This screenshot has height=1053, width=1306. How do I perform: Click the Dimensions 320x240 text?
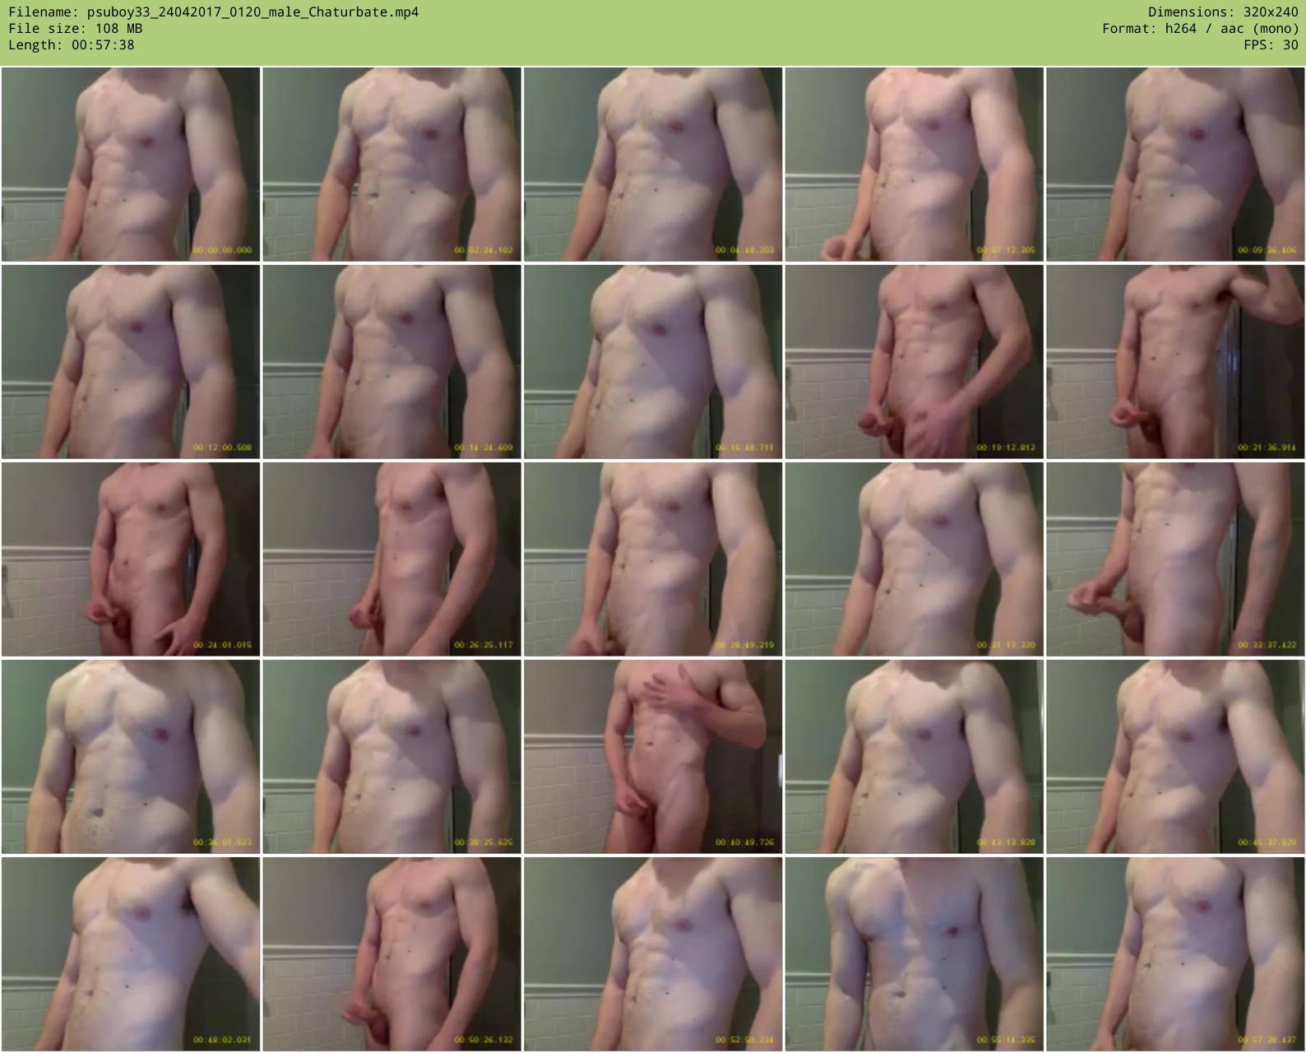(1223, 12)
